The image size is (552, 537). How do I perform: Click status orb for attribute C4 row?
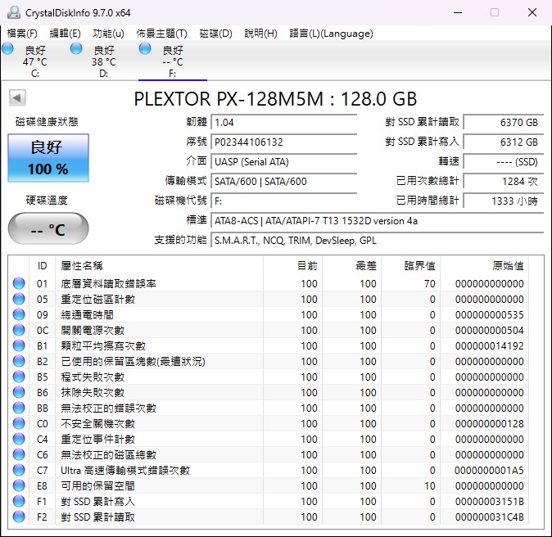19,439
